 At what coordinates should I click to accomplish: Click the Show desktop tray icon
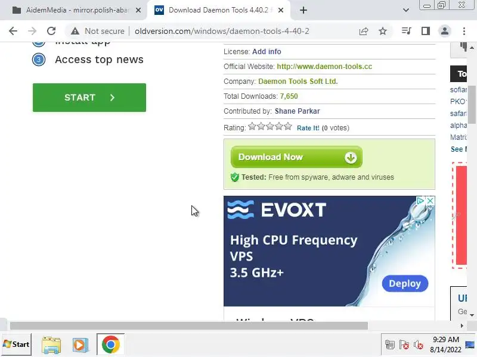(470, 345)
